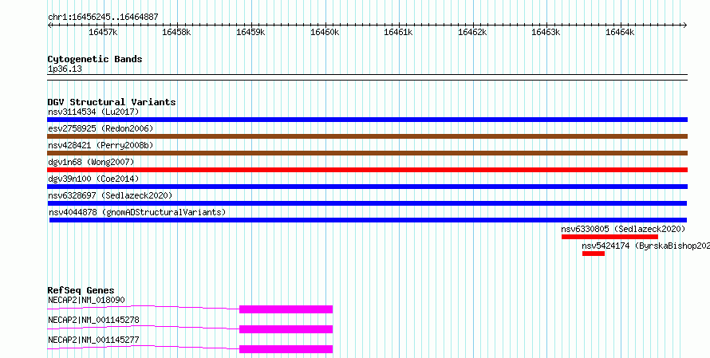Open the dgv1n68 (Wong2007) label
Viewport: 710px width, 358px height.
[x=91, y=162]
